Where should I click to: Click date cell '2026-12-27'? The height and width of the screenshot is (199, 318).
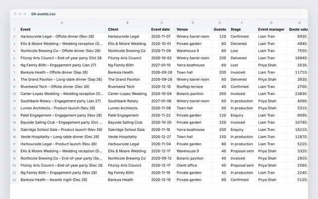click(x=161, y=137)
